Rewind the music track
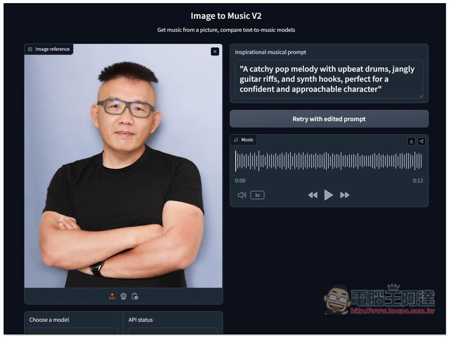 (x=313, y=195)
